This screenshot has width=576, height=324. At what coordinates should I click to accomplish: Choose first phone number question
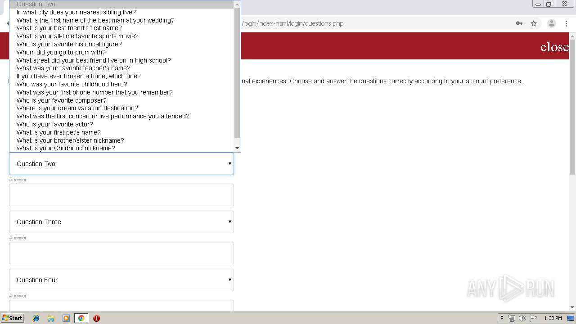[122, 92]
